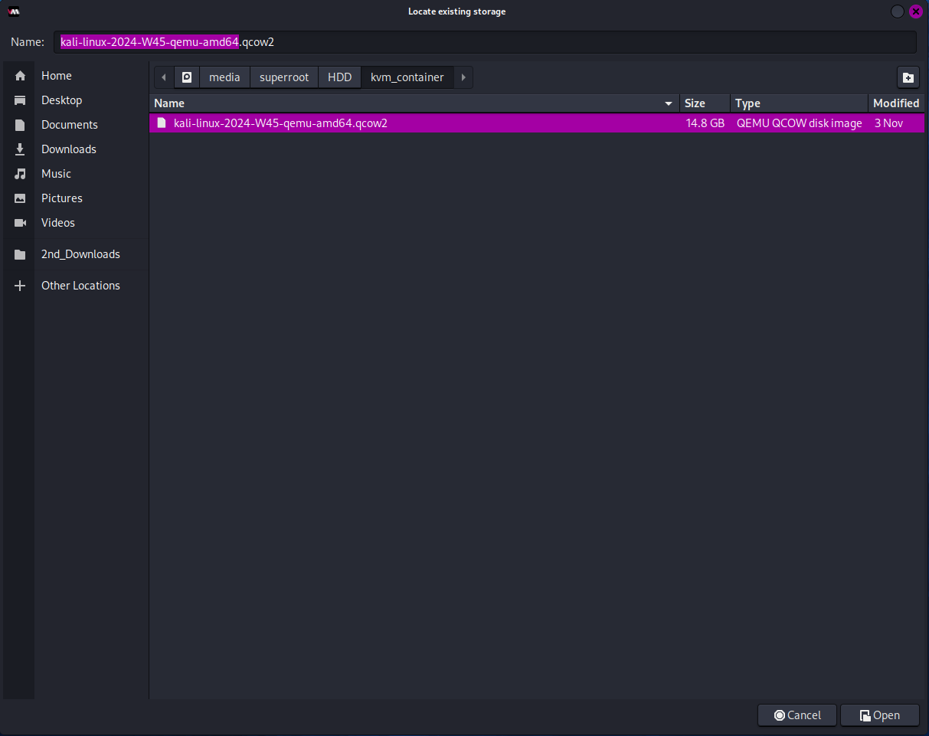Click the Home folder icon in sidebar
The image size is (929, 736).
21,76
